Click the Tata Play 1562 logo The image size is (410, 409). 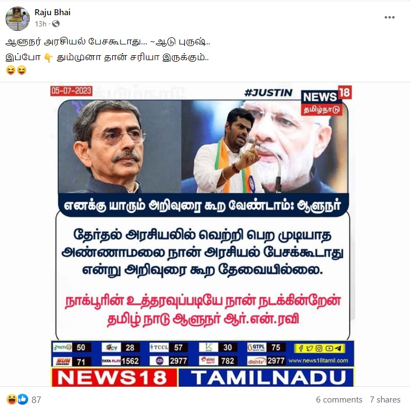pyautogui.click(x=111, y=361)
